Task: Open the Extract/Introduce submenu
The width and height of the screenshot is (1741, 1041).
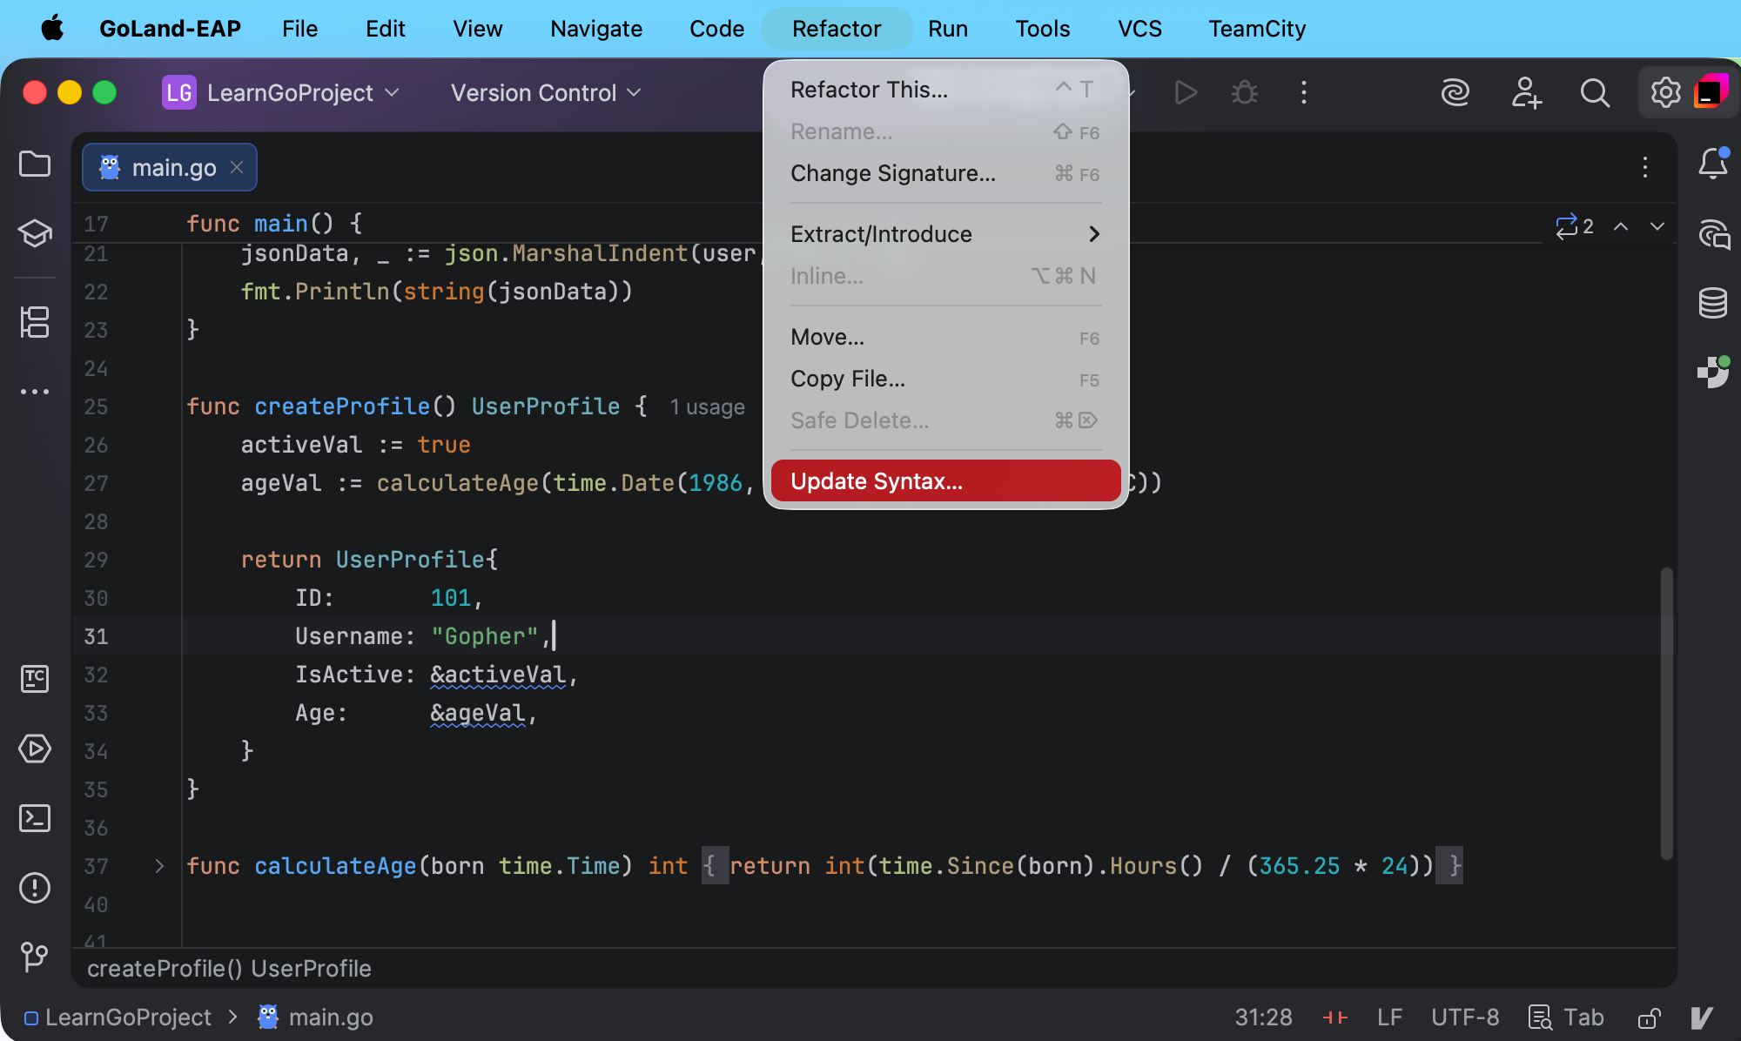Action: (x=945, y=234)
